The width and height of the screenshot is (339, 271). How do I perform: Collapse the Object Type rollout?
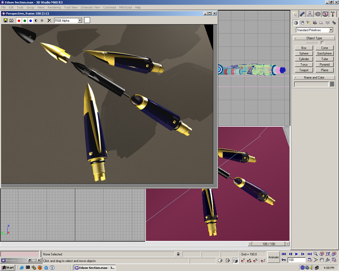[x=314, y=38]
